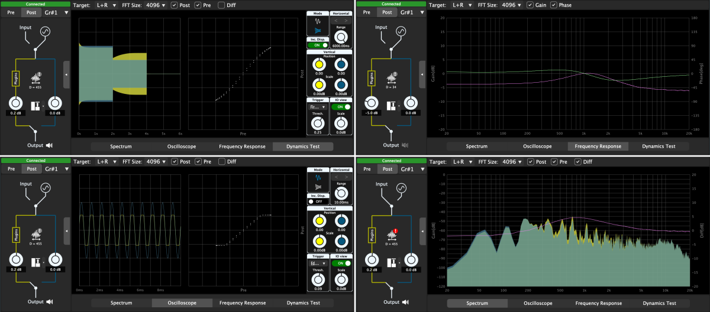Mute the Output speaker in the top-left panel

click(x=50, y=145)
